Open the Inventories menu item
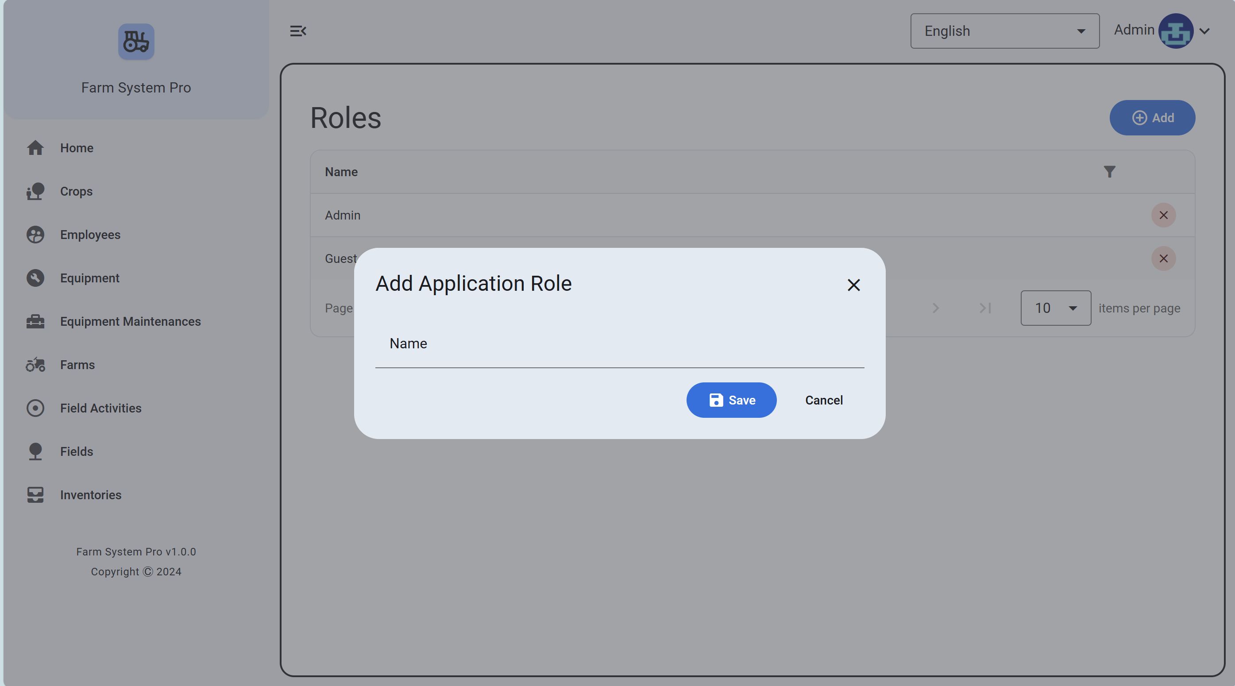This screenshot has height=686, width=1235. tap(91, 495)
